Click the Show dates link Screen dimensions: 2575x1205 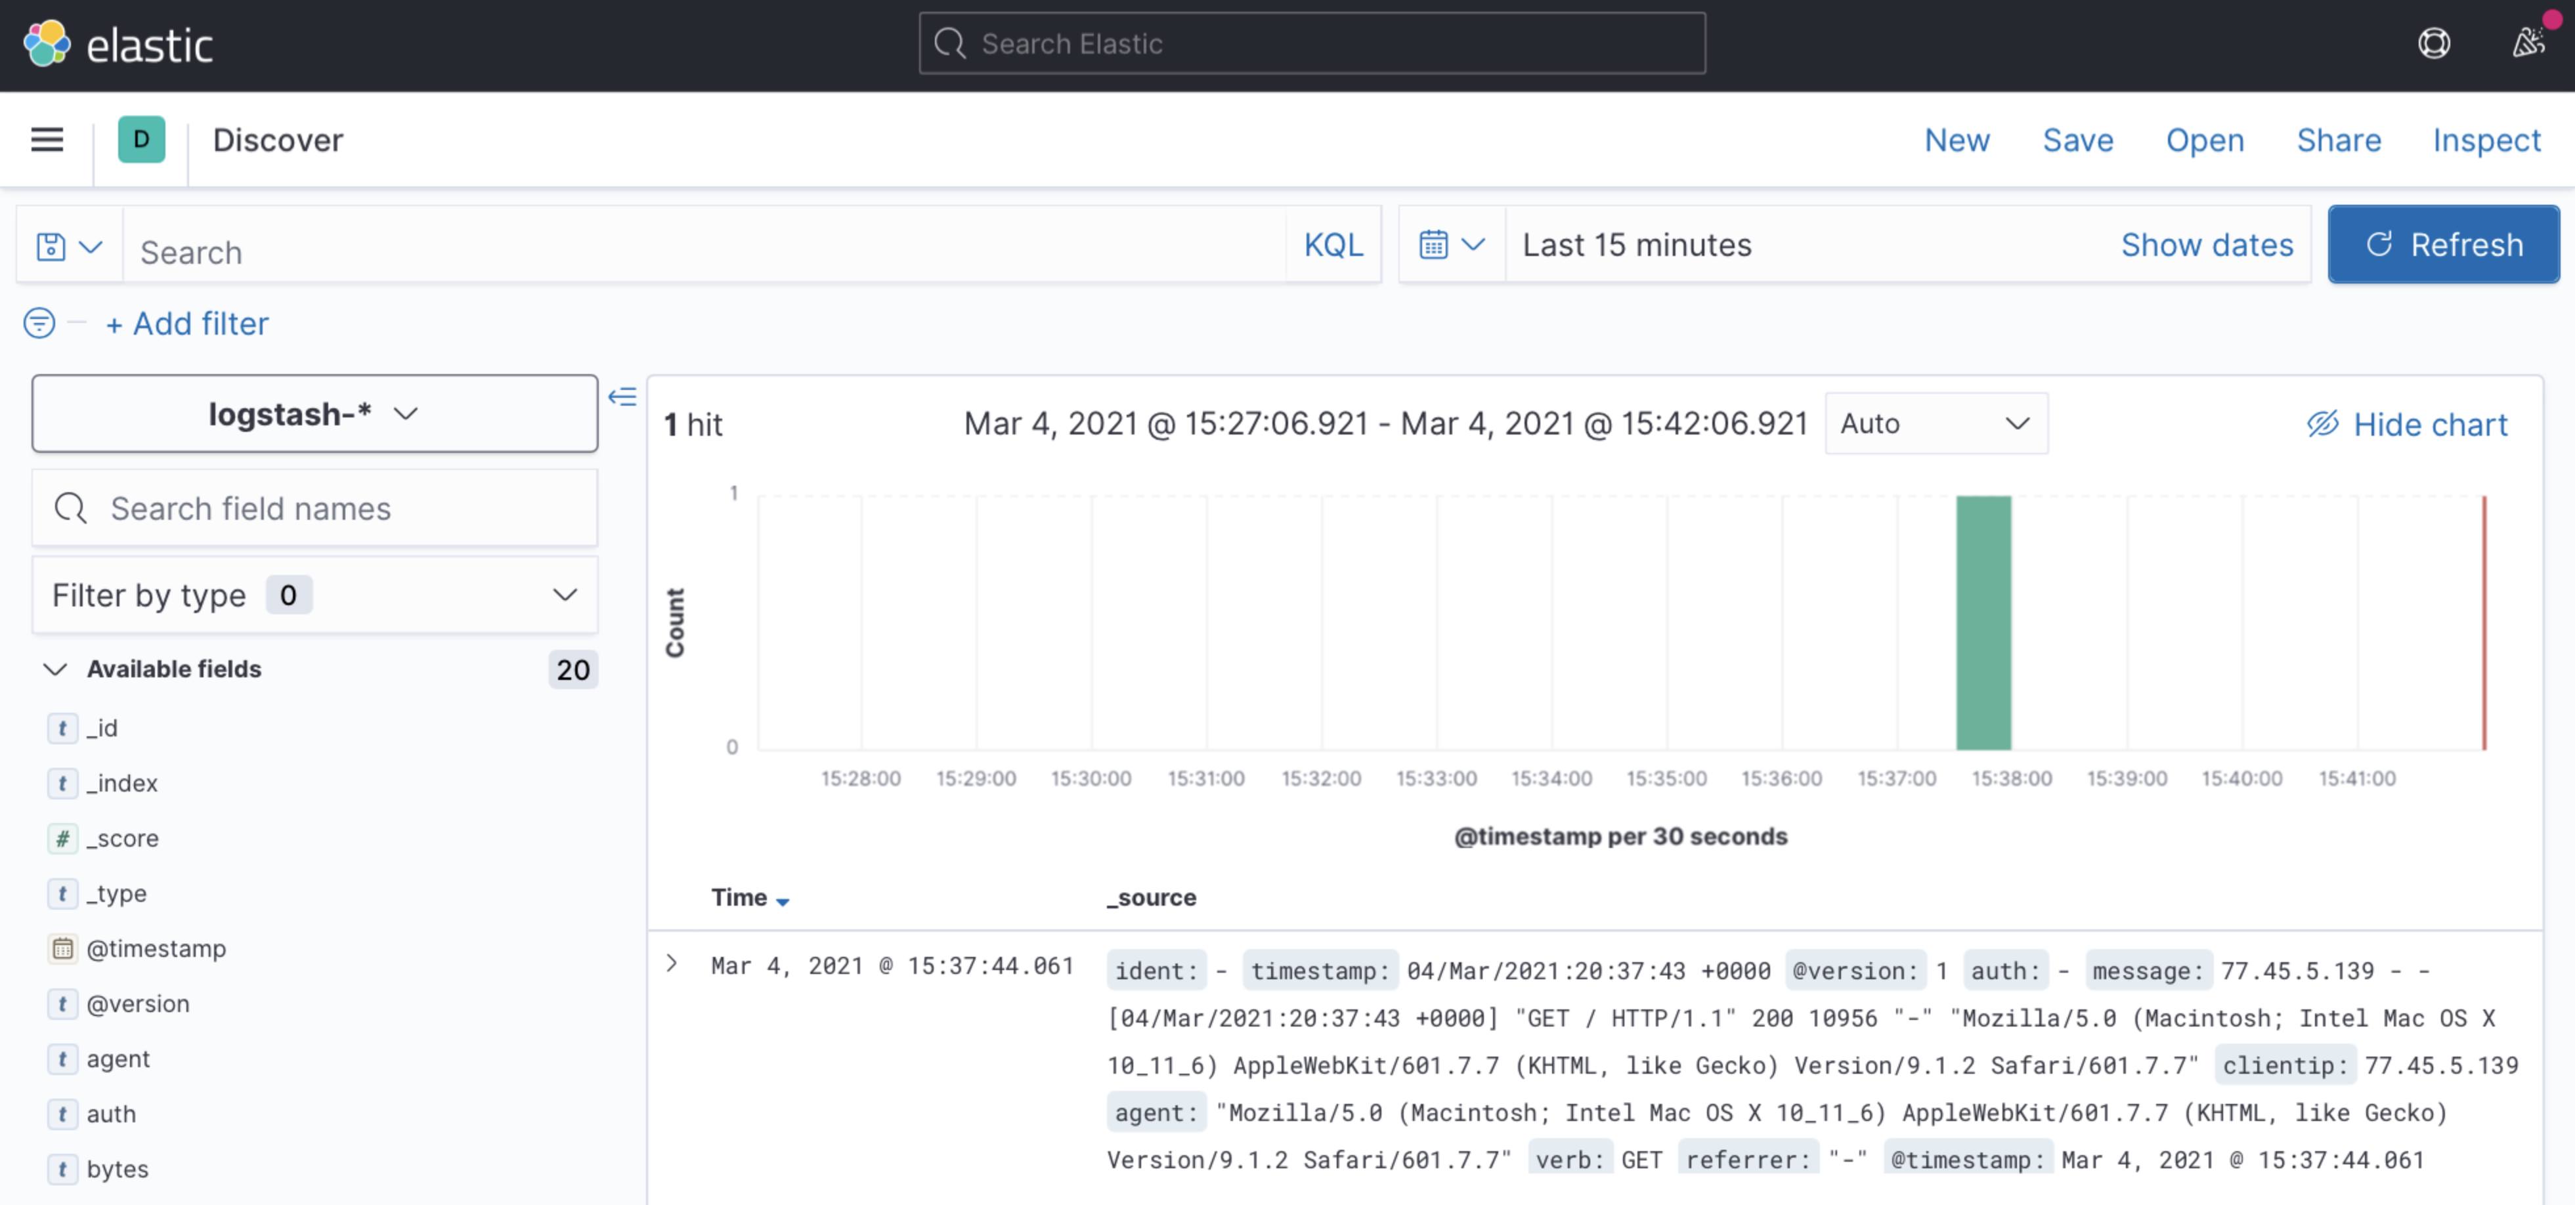[2207, 243]
